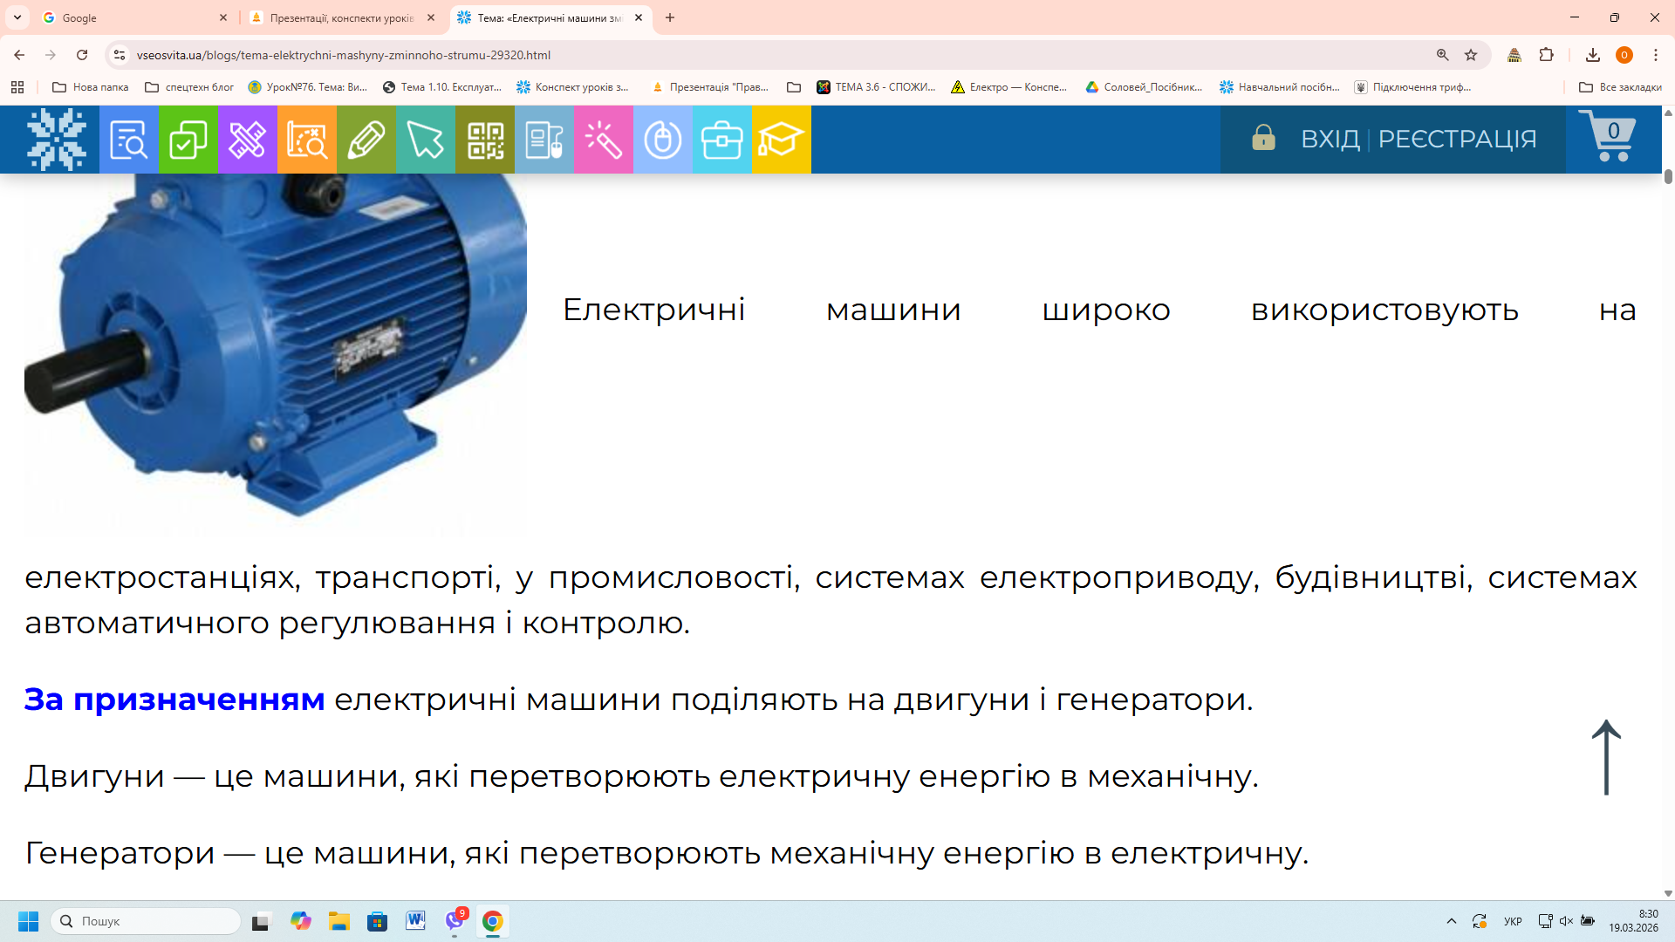Screen dimensions: 1675x942
Task: Open the document search icon in site toolbar
Action: [x=129, y=140]
